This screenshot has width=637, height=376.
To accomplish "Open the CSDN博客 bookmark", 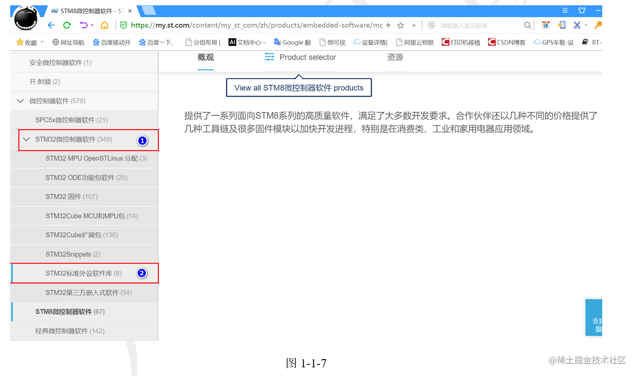I will tap(507, 42).
